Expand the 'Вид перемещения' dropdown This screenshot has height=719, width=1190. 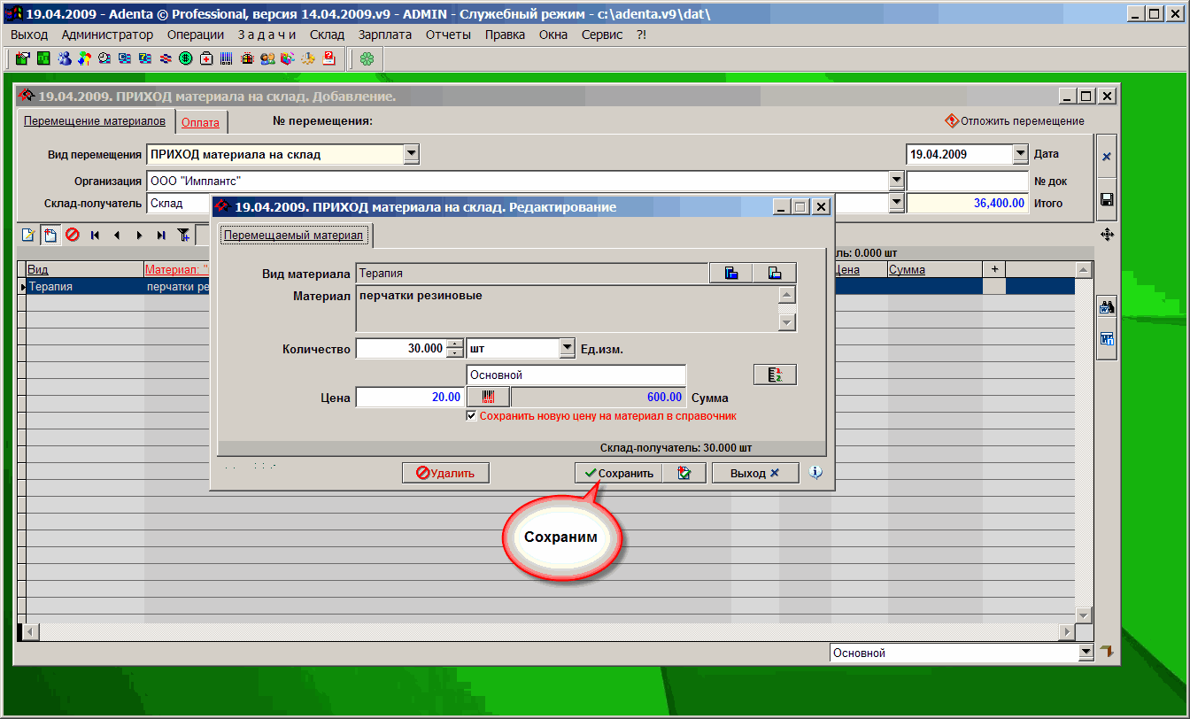coord(411,154)
